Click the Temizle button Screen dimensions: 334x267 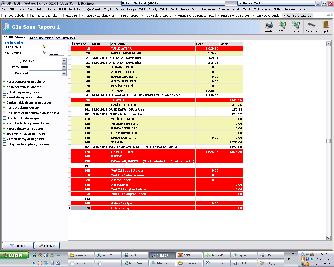(47, 246)
